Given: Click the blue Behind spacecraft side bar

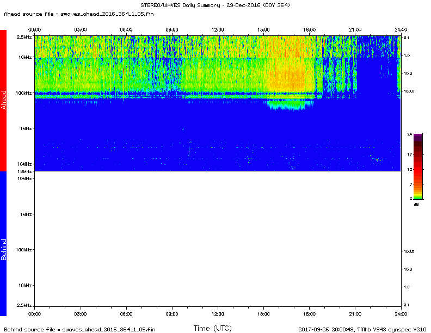Looking at the screenshot, I should [3, 243].
